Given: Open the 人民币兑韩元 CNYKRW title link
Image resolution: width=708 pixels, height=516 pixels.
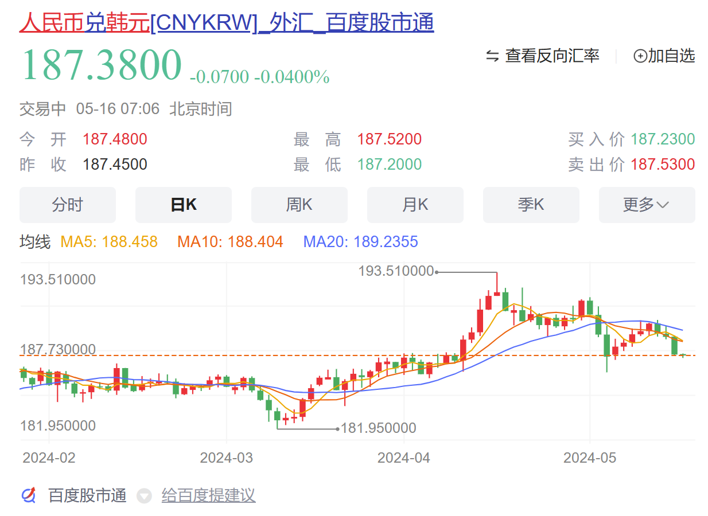Looking at the screenshot, I should [x=227, y=22].
